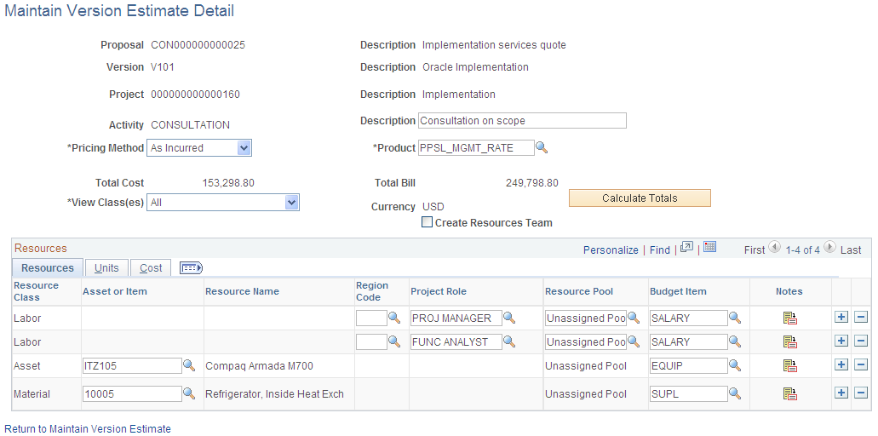Open Resource Pool lookup in FUNC ANALYST row
Image resolution: width=878 pixels, height=436 pixels.
(x=634, y=341)
